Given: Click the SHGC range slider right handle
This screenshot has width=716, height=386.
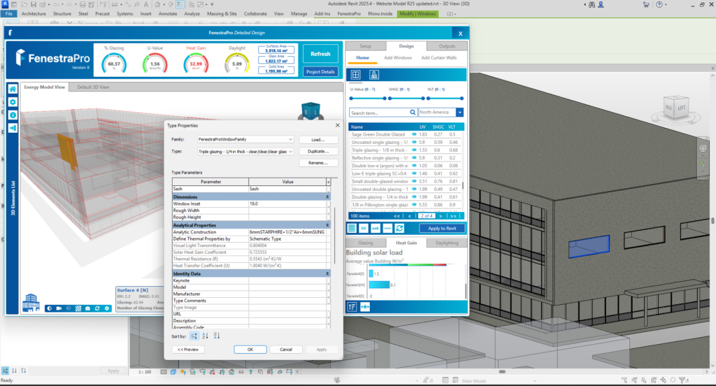Looking at the screenshot, I should click(x=423, y=98).
